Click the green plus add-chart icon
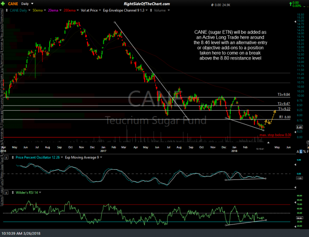Image resolution: width=309 pixels, height=237 pixels. click(x=3, y=4)
